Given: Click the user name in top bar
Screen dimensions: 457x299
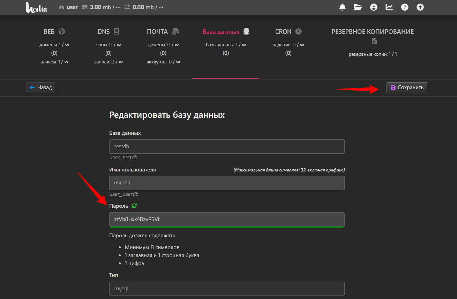Looking at the screenshot, I should point(72,7).
